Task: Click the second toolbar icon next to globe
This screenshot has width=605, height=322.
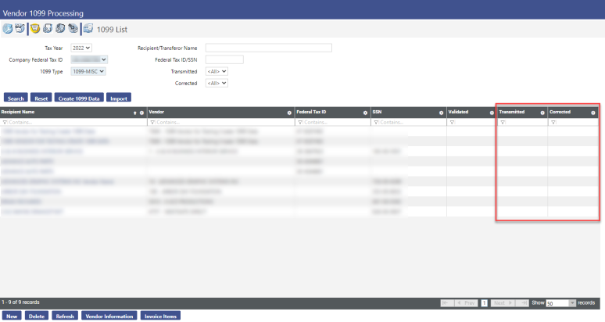Action: click(19, 29)
